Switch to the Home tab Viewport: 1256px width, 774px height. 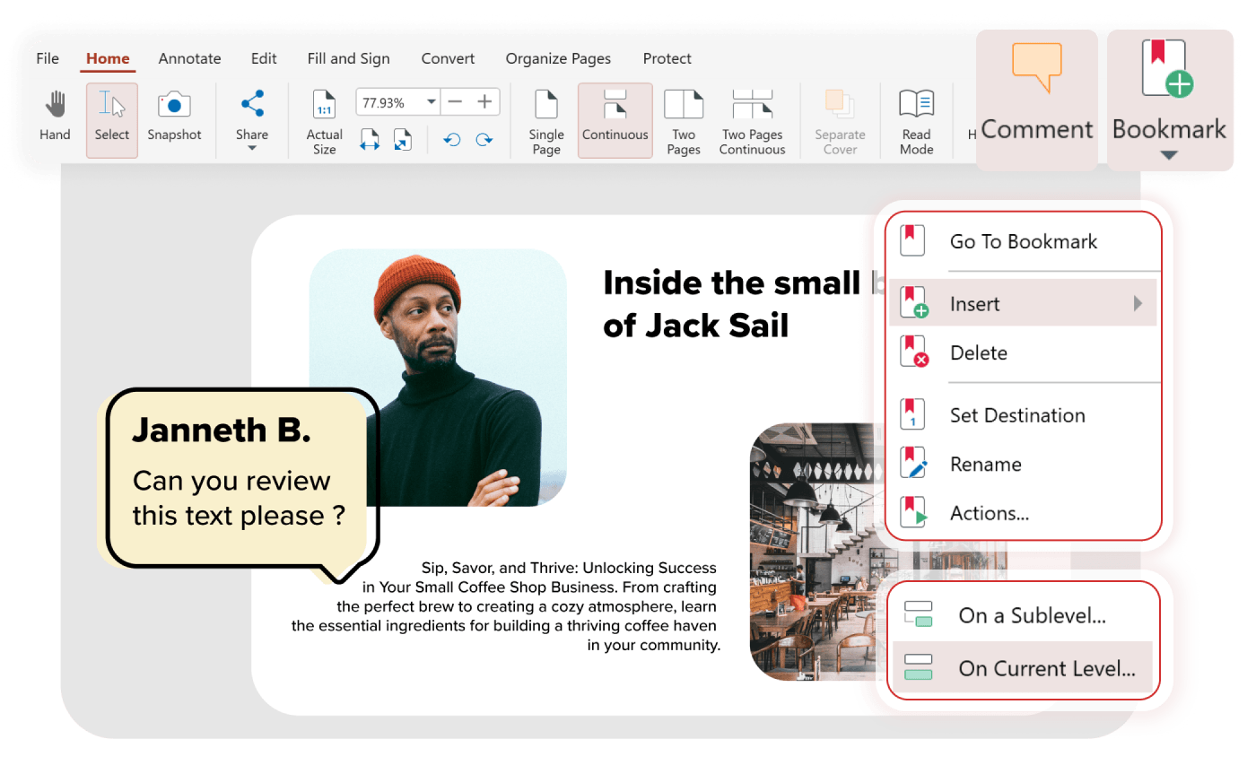108,58
